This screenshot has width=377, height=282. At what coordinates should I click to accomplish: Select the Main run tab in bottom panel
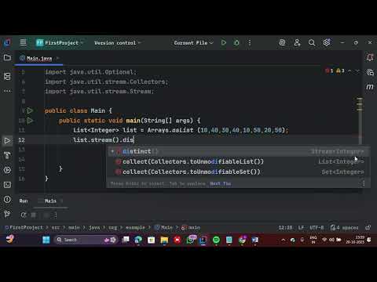click(x=50, y=201)
